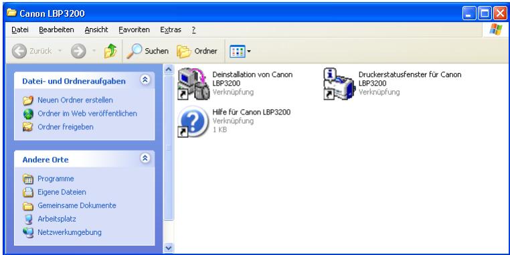The image size is (510, 255).
Task: Click the Programme folder icon
Action: click(x=28, y=179)
